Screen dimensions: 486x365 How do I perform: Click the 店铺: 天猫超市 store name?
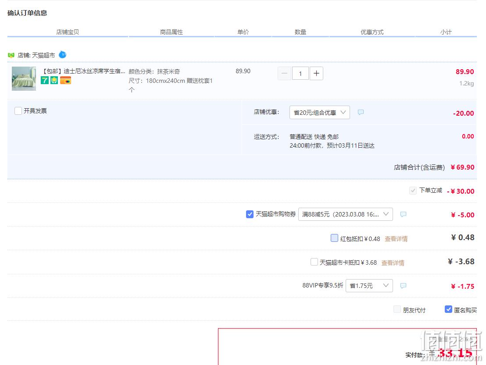(36, 55)
